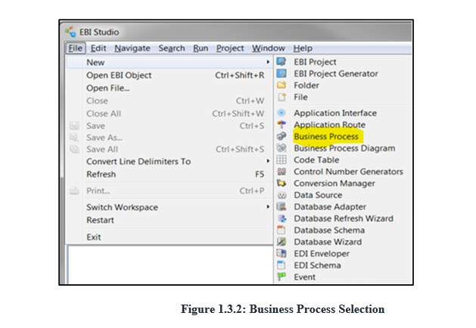The width and height of the screenshot is (476, 328).
Task: Select Open File... menu entry
Action: [170, 88]
